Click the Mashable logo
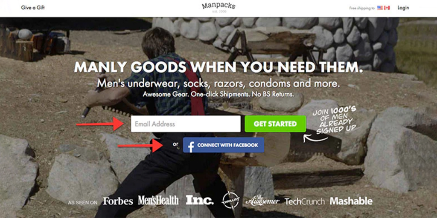437x218 pixels. point(351,201)
